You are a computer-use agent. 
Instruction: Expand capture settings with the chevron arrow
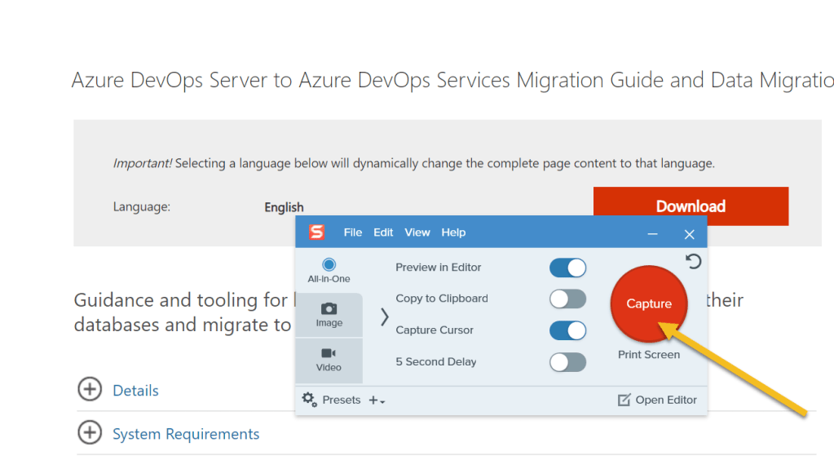click(385, 317)
